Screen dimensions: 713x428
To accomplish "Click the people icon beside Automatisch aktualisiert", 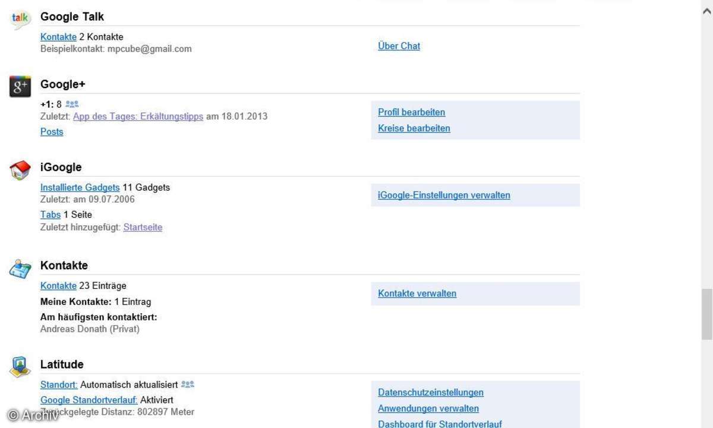I will click(x=188, y=385).
